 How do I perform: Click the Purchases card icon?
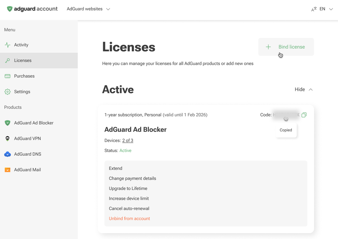[x=8, y=76]
